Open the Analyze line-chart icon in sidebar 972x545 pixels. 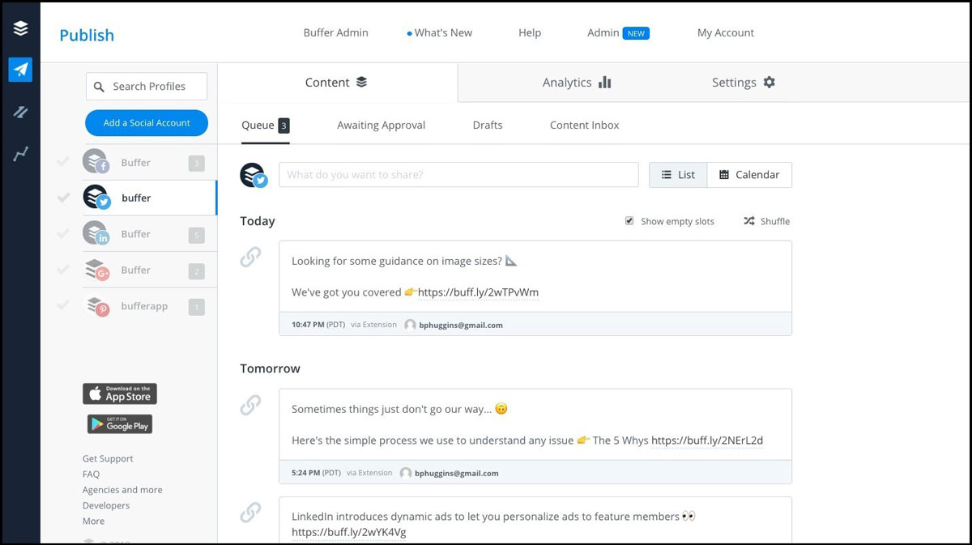tap(20, 154)
